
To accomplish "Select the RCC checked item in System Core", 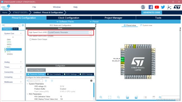I will tap(13, 49).
